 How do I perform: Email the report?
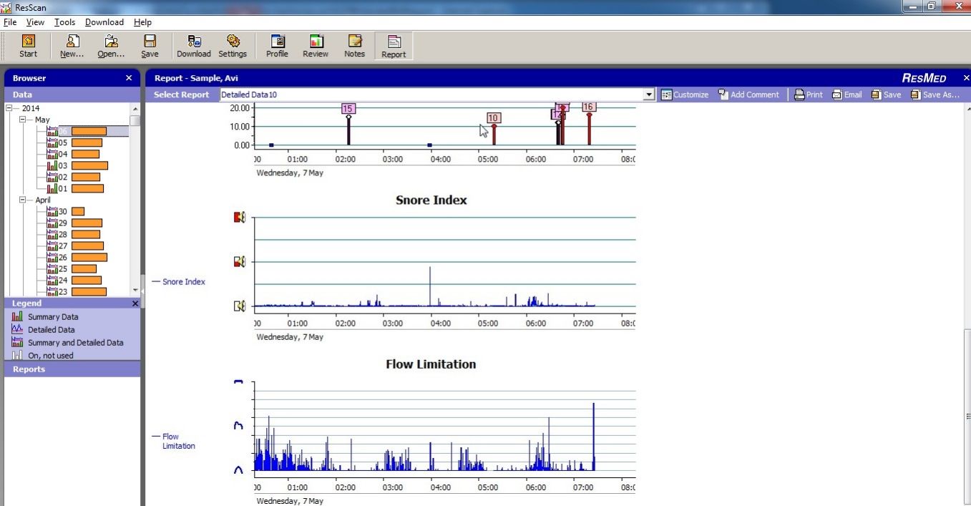[x=847, y=94]
